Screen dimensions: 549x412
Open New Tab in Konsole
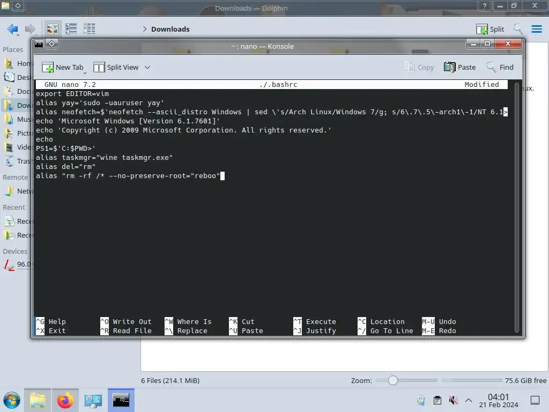63,67
